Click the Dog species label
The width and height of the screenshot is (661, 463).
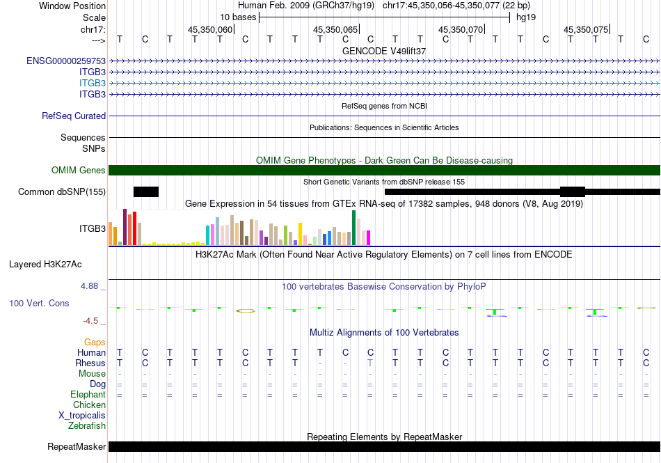point(97,384)
